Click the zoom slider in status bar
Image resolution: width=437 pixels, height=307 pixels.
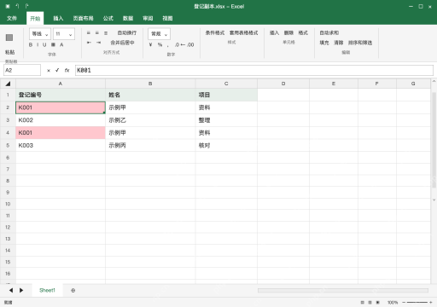pos(417,303)
